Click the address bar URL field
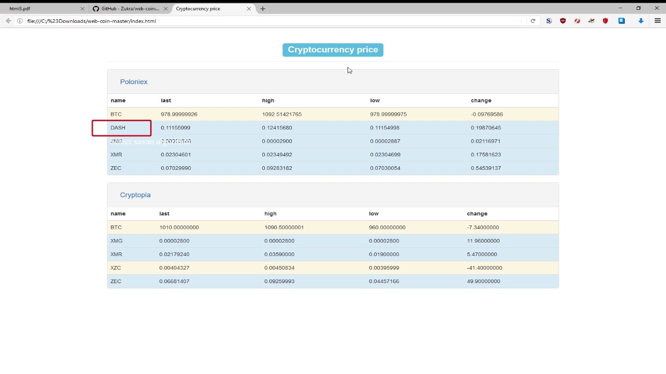Image resolution: width=666 pixels, height=374 pixels. click(271, 21)
